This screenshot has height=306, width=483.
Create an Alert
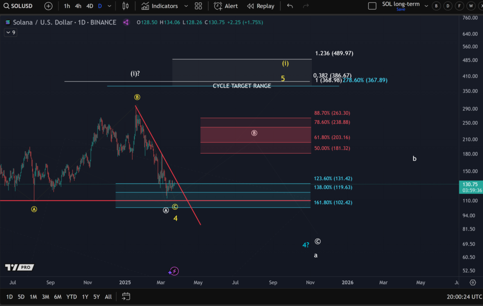[x=226, y=6]
